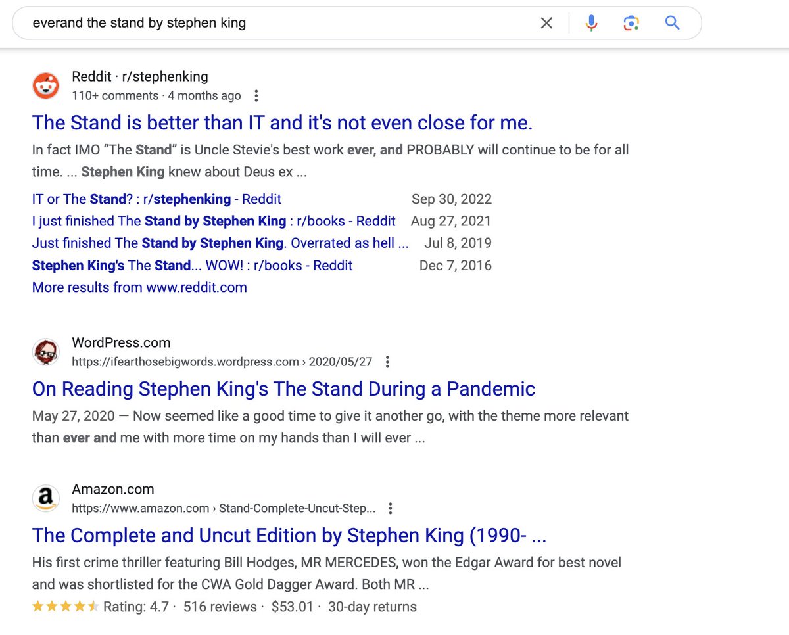
Task: Click the ifearthosebigwords.wordpress.com URL text
Action: point(222,362)
